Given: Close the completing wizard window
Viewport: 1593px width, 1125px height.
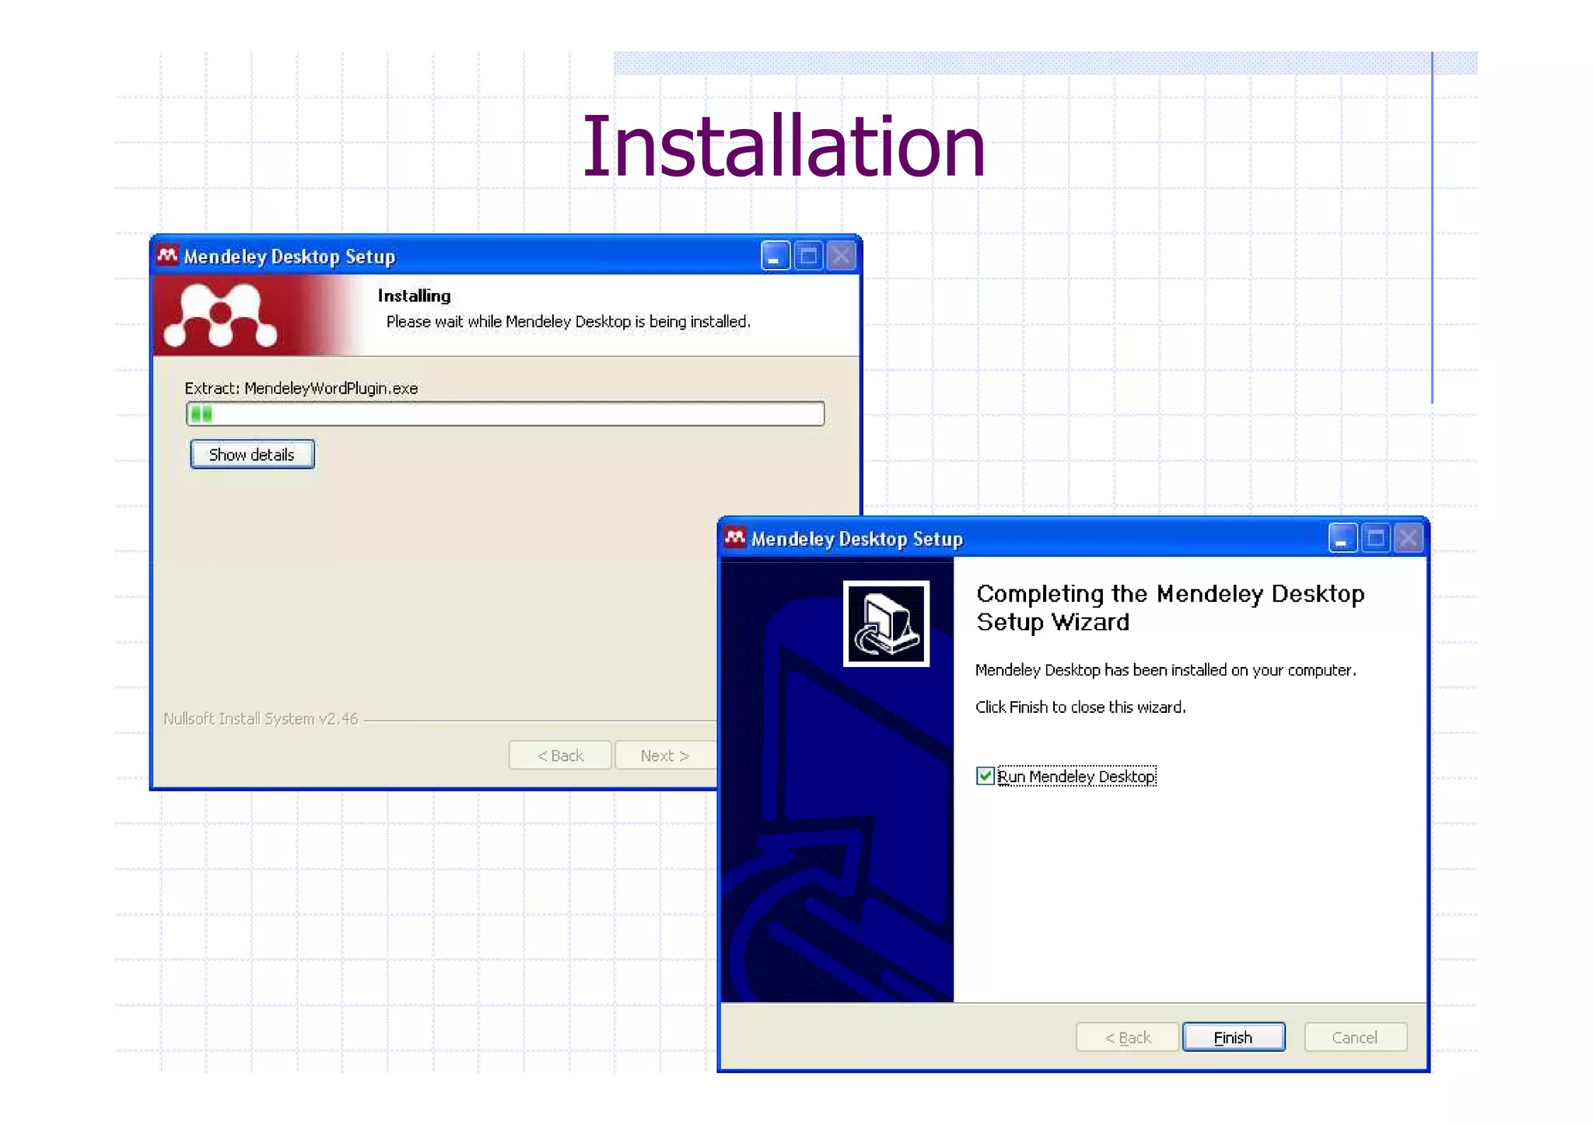Looking at the screenshot, I should pos(1409,538).
